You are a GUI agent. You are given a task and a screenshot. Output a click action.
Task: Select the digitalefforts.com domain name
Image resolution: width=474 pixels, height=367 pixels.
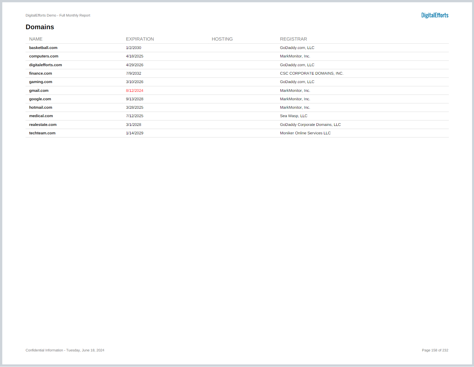point(45,65)
